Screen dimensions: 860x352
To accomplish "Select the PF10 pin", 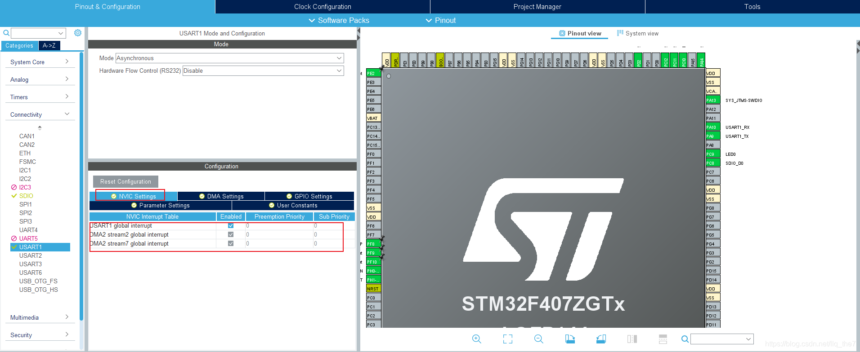I will click(x=374, y=262).
